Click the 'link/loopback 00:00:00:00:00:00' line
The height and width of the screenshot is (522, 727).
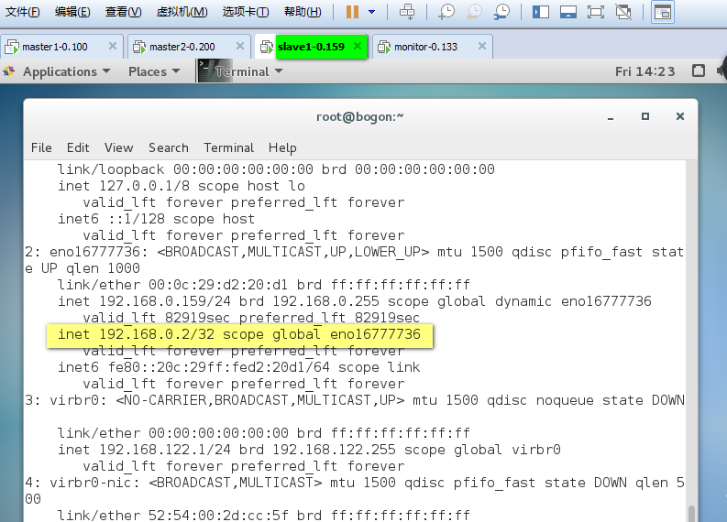[276, 169]
